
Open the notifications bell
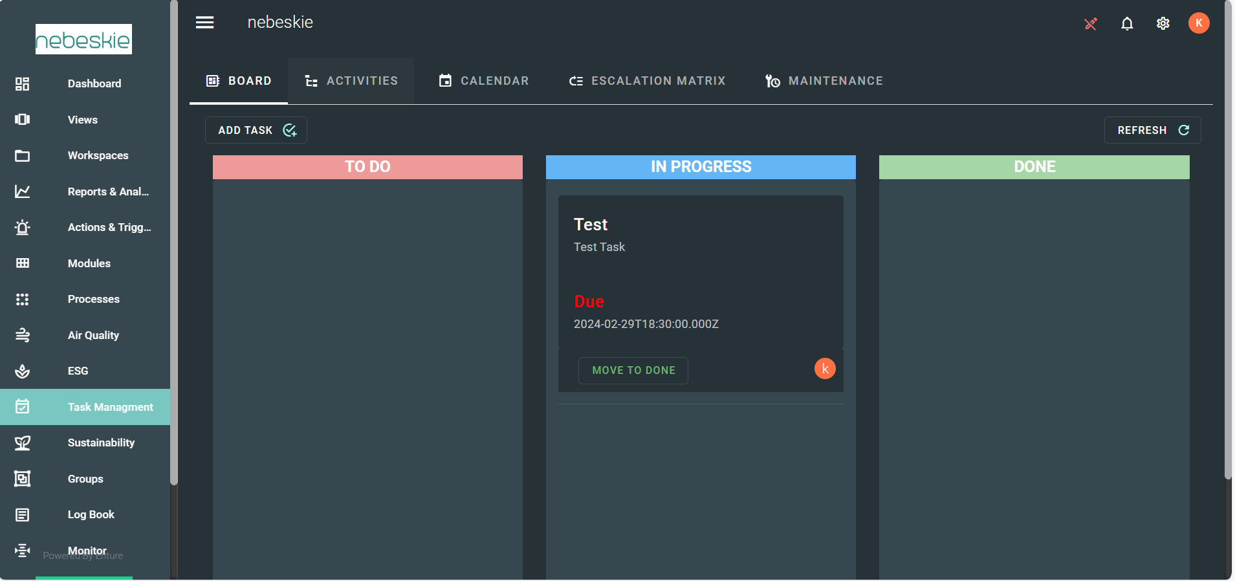[x=1127, y=24]
